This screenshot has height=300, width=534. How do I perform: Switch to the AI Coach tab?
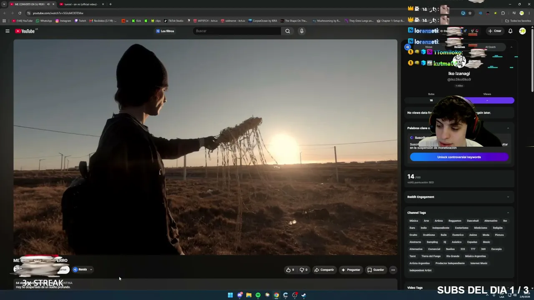point(490,47)
